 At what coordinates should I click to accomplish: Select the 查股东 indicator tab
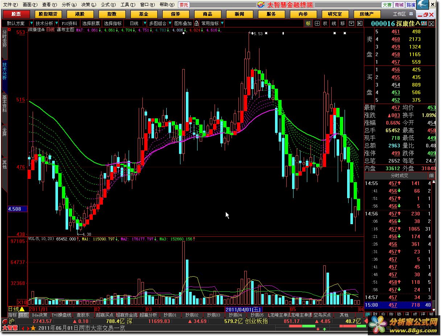tap(83, 315)
